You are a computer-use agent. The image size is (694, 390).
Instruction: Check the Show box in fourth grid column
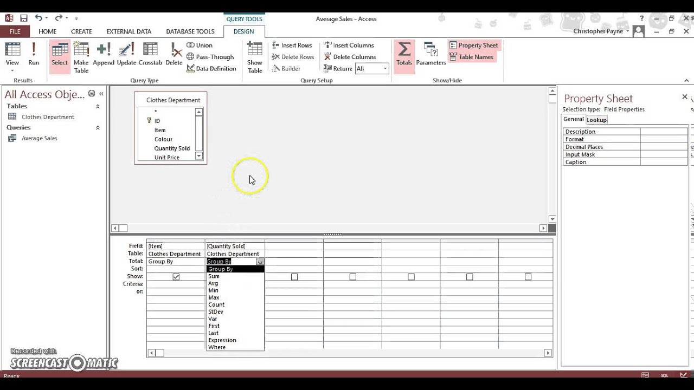(x=352, y=277)
